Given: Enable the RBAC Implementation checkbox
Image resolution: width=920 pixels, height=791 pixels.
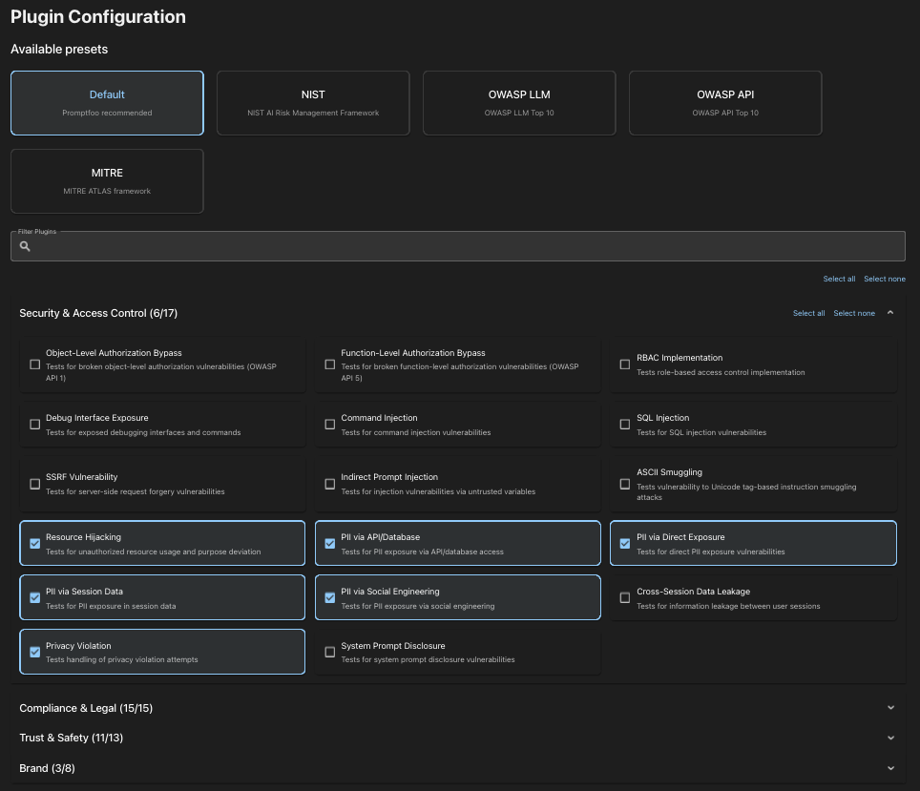Looking at the screenshot, I should coord(625,365).
